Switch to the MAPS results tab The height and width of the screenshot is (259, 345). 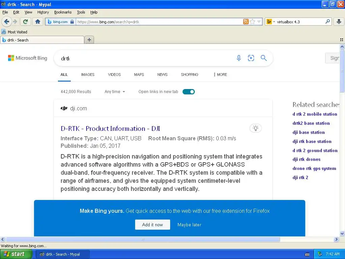click(139, 75)
